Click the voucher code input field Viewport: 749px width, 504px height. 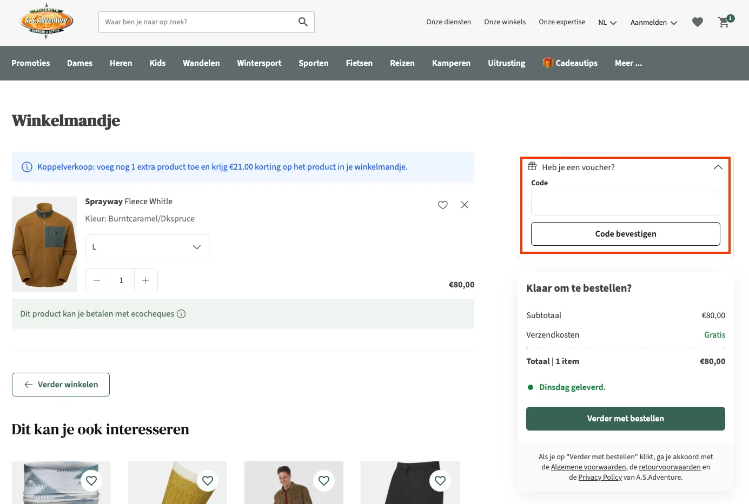625,203
